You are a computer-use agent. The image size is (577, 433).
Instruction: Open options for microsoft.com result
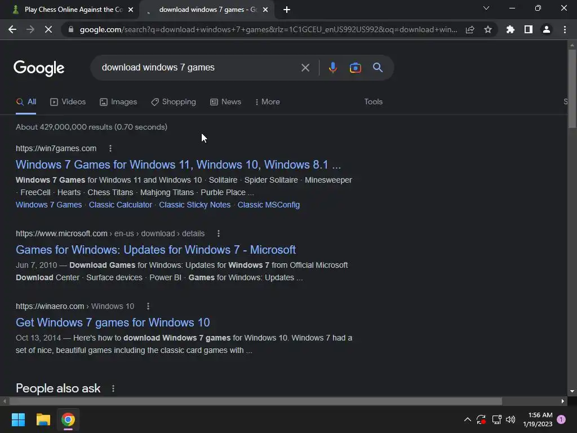click(219, 233)
